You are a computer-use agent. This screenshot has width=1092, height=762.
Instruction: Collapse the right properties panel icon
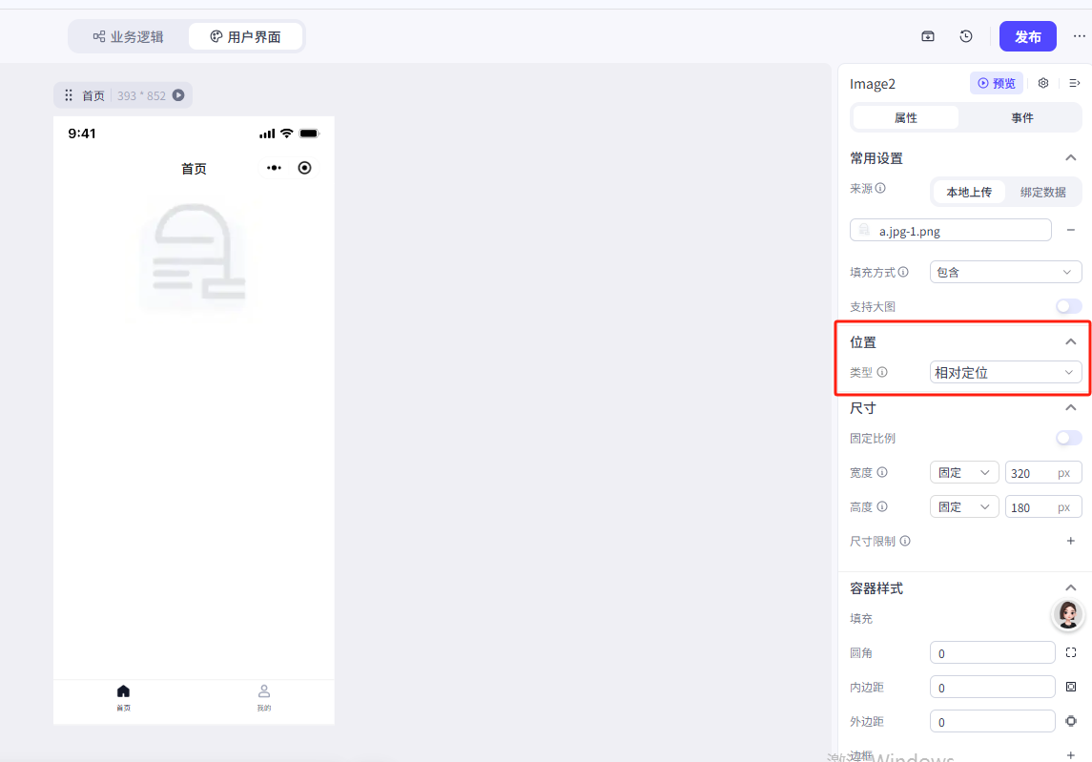(x=1074, y=83)
